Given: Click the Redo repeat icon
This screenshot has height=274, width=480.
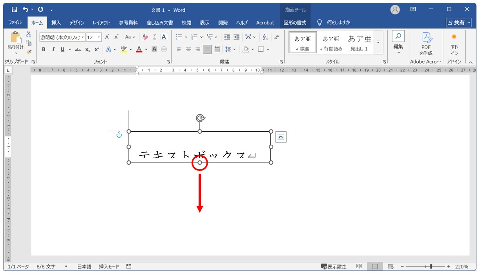Looking at the screenshot, I should pos(41,9).
